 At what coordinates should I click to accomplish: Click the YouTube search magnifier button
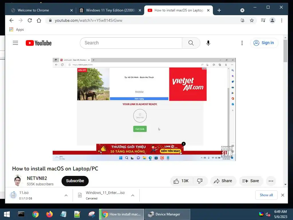191,43
